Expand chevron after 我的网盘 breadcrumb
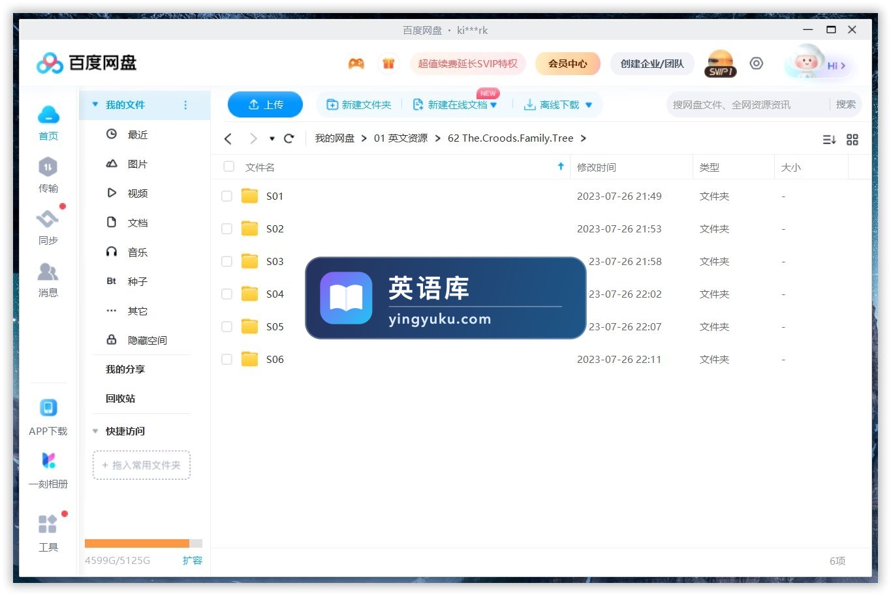Image resolution: width=891 pixels, height=596 pixels. (364, 138)
